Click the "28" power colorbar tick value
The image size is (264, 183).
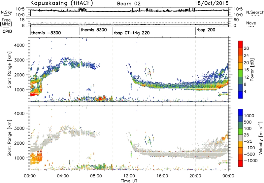[x=246, y=48]
